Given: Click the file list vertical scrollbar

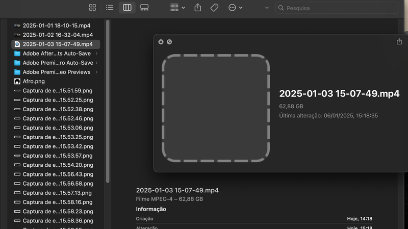Looking at the screenshot, I should [x=108, y=102].
